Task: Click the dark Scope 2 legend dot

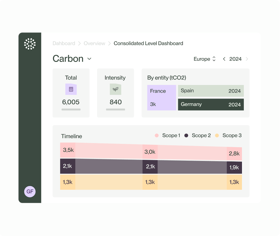Action: pos(186,135)
